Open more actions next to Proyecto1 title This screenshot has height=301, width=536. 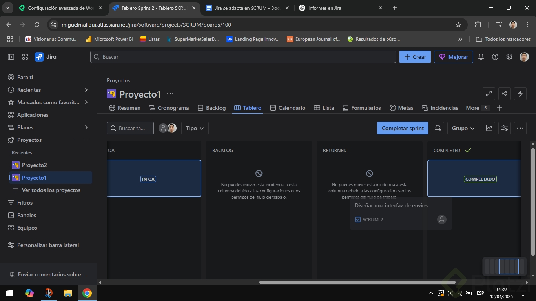pyautogui.click(x=170, y=94)
